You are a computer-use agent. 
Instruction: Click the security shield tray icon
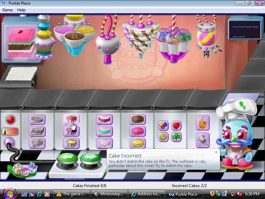pyautogui.click(x=212, y=194)
